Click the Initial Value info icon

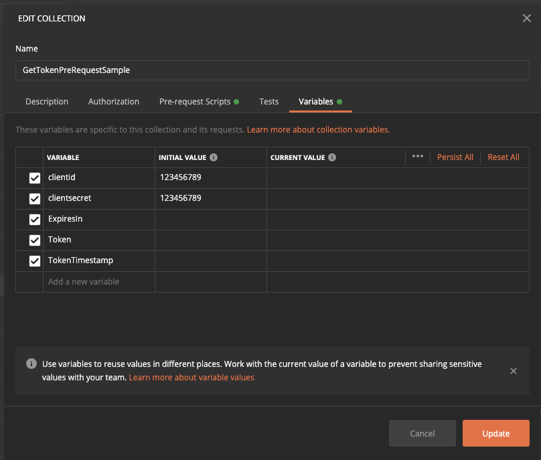click(214, 158)
